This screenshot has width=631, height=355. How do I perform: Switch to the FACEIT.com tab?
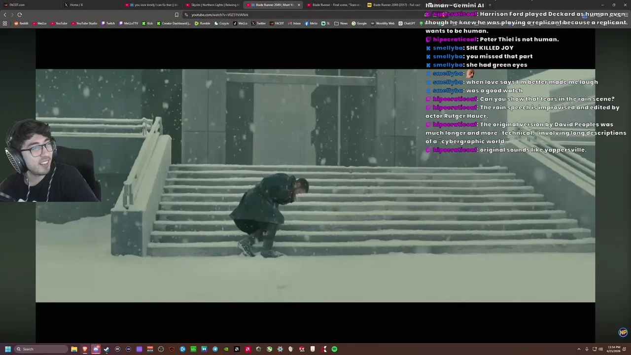tap(30, 5)
